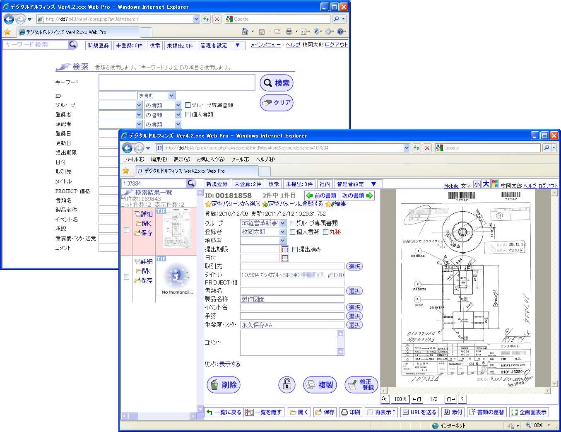Click the リンク 表示する link
This screenshot has width=561, height=432.
230,364
